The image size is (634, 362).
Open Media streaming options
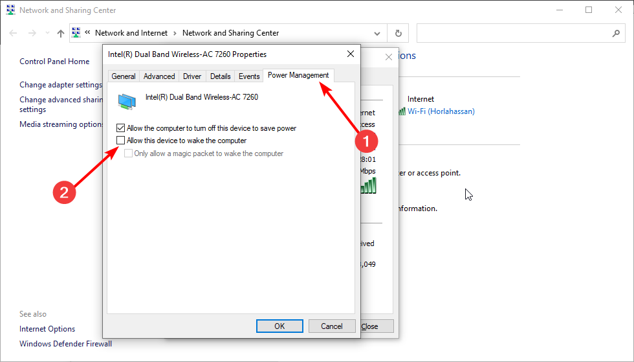[x=61, y=124]
